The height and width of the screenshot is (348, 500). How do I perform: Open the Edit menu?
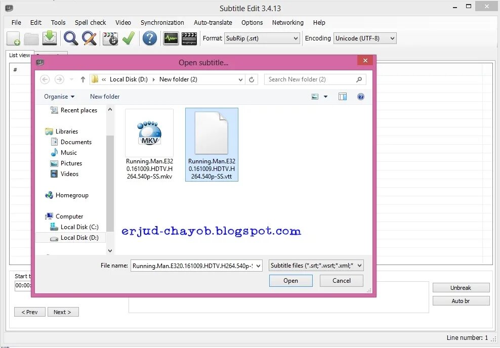36,23
